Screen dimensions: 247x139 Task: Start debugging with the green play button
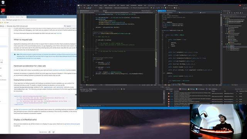point(132,8)
